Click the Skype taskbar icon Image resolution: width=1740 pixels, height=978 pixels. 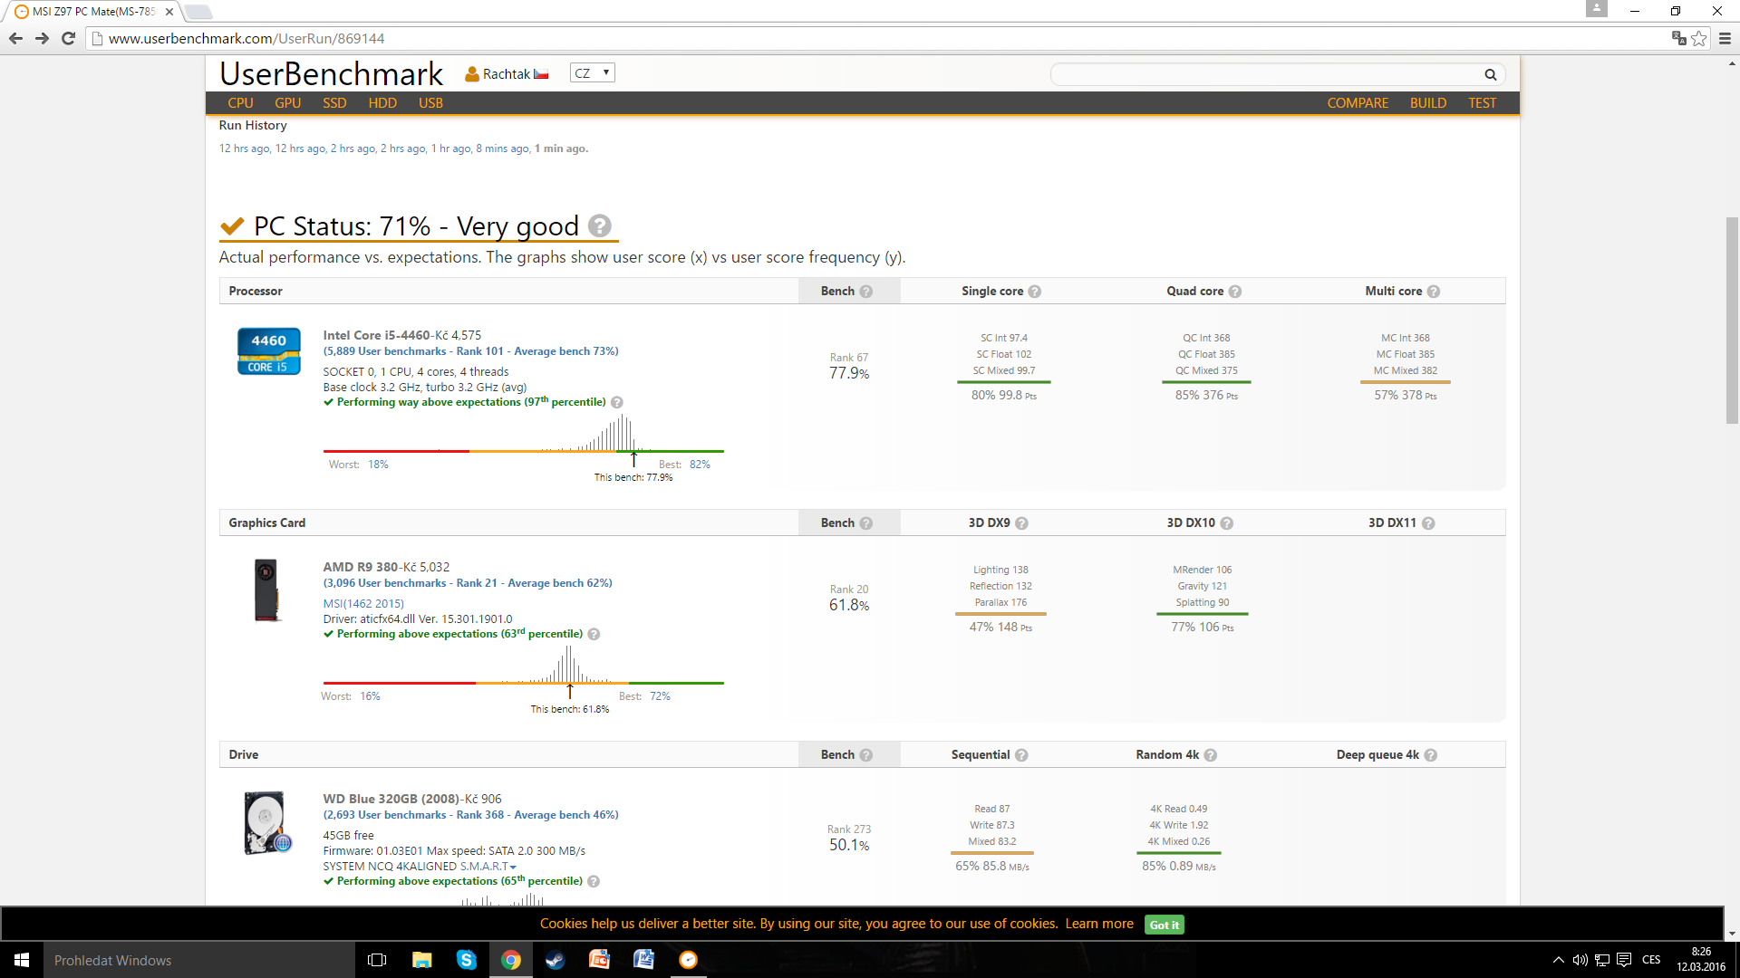tap(467, 960)
